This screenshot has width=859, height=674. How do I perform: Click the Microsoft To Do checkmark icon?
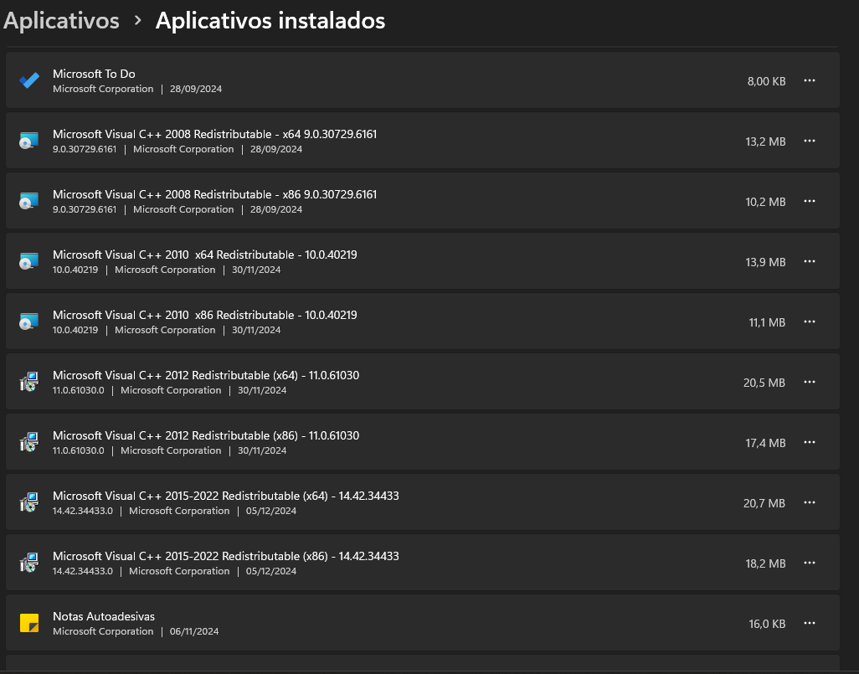click(x=29, y=80)
